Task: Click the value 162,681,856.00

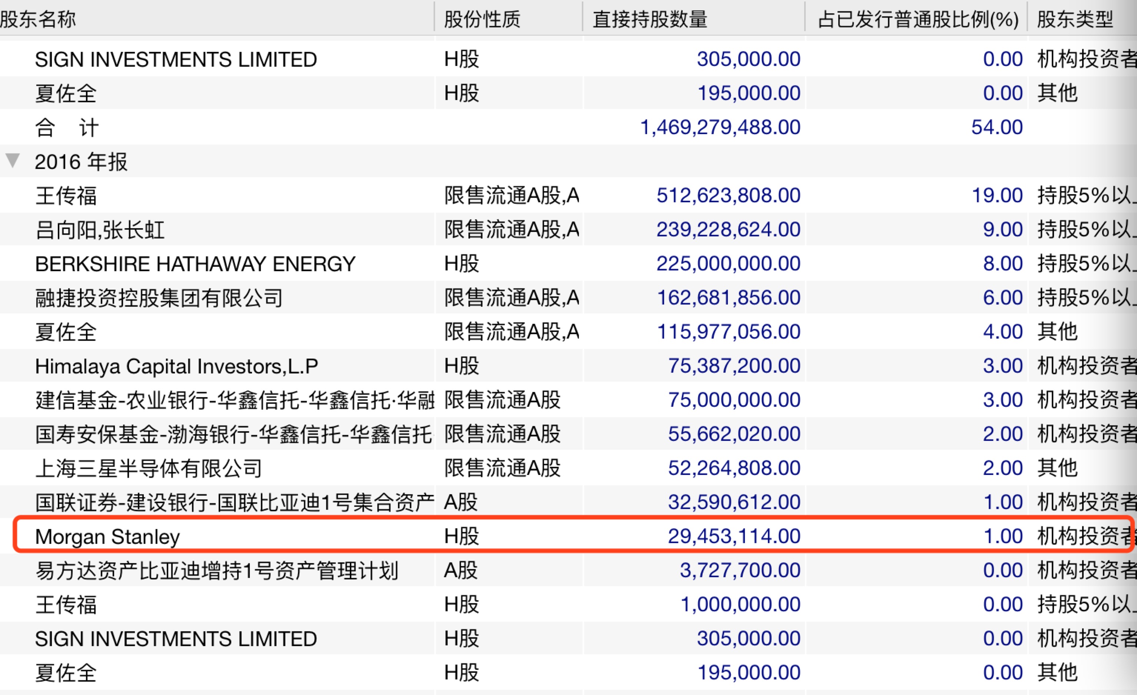Action: click(728, 297)
